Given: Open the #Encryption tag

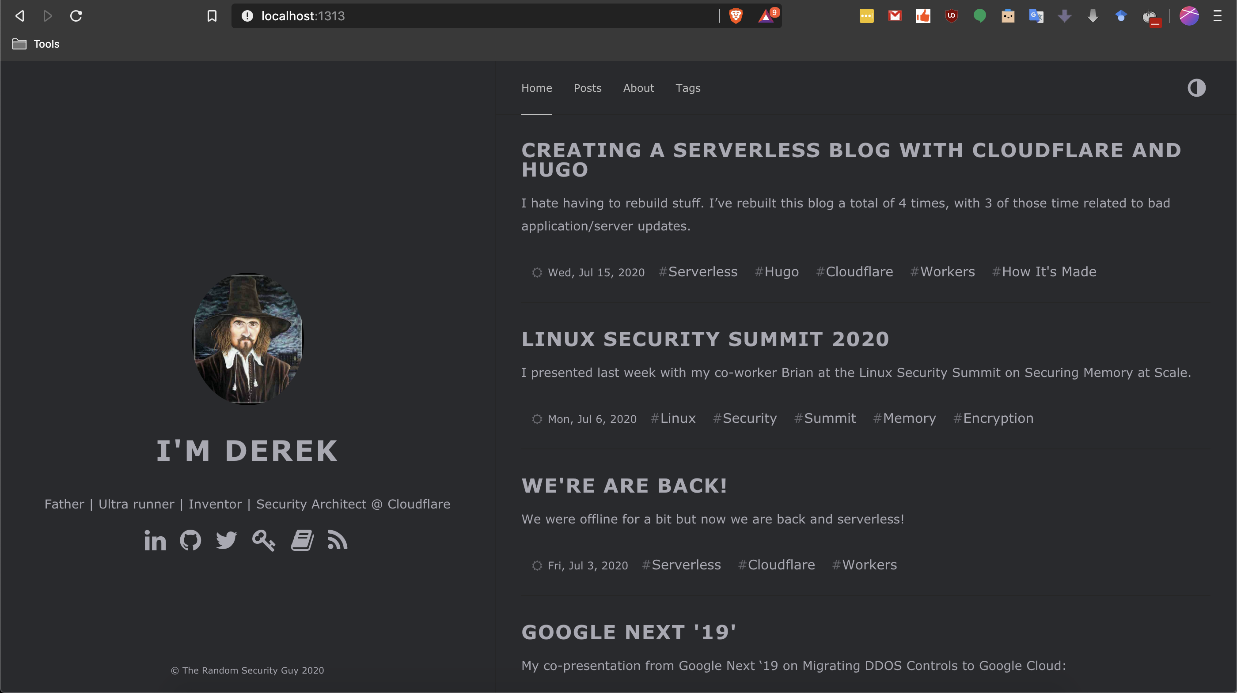Looking at the screenshot, I should pos(993,418).
